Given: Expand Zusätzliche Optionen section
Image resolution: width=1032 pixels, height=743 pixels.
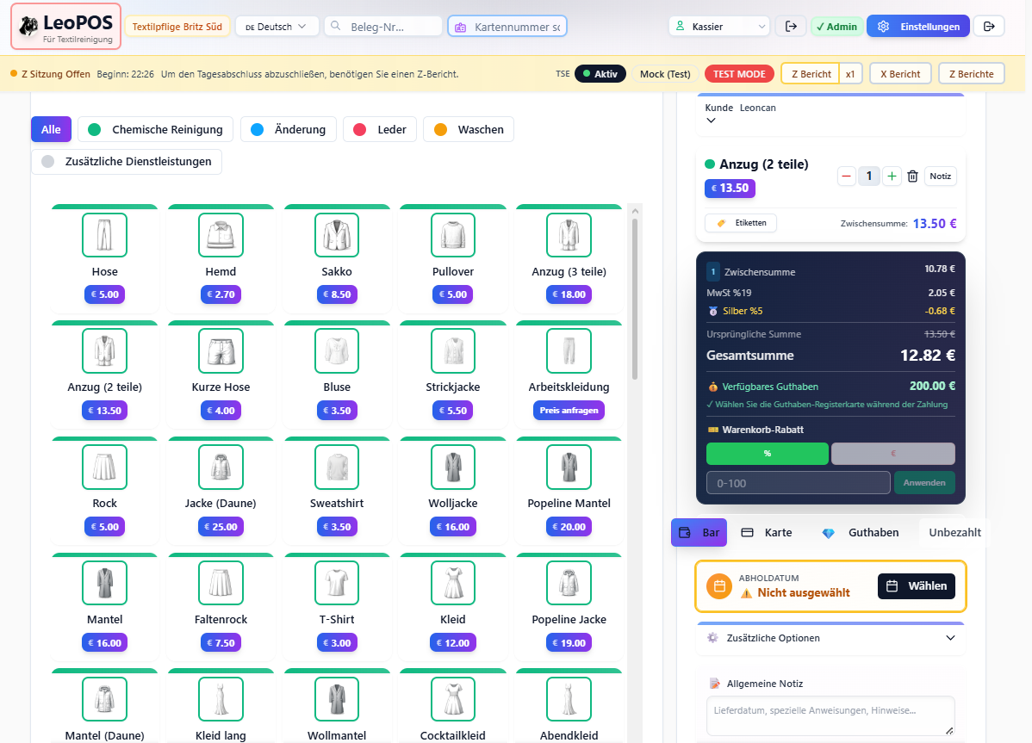Looking at the screenshot, I should click(x=830, y=638).
